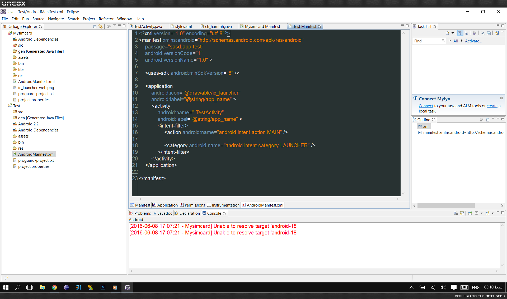Open the Open Console dropdown arrow

coord(493,213)
